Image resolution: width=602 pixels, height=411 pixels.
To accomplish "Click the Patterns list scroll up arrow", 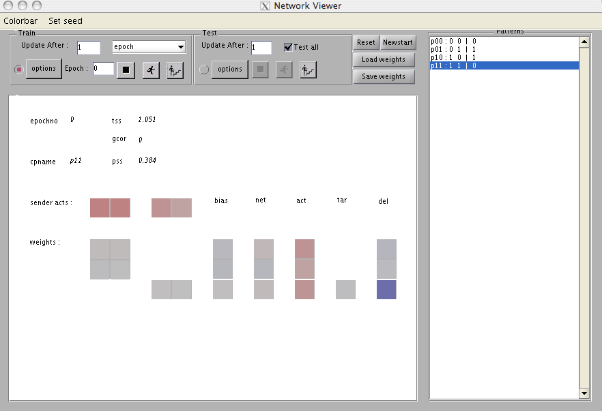I will (x=584, y=42).
